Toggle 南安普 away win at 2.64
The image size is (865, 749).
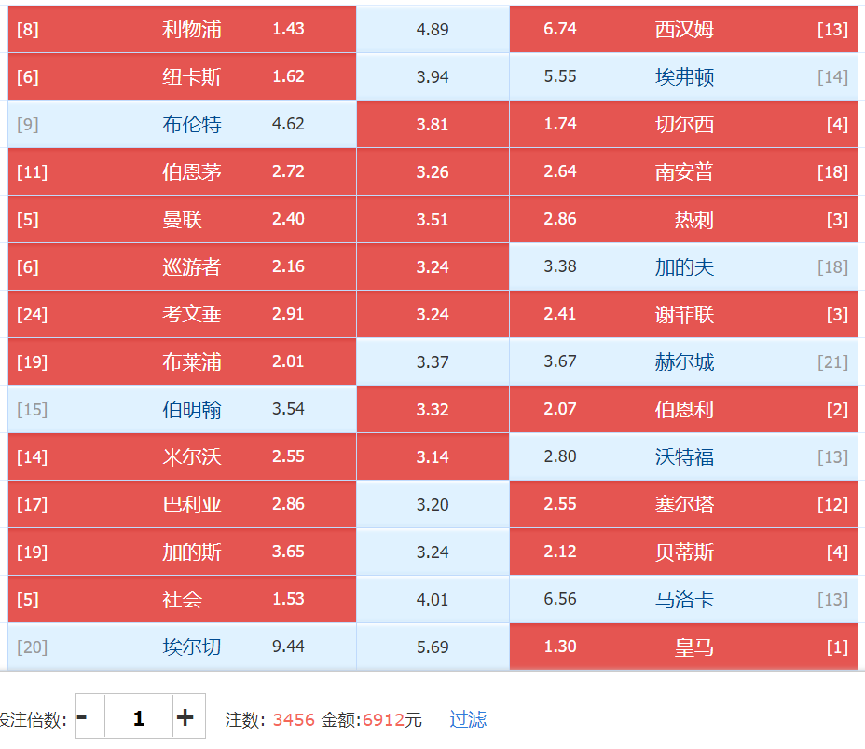tap(683, 171)
